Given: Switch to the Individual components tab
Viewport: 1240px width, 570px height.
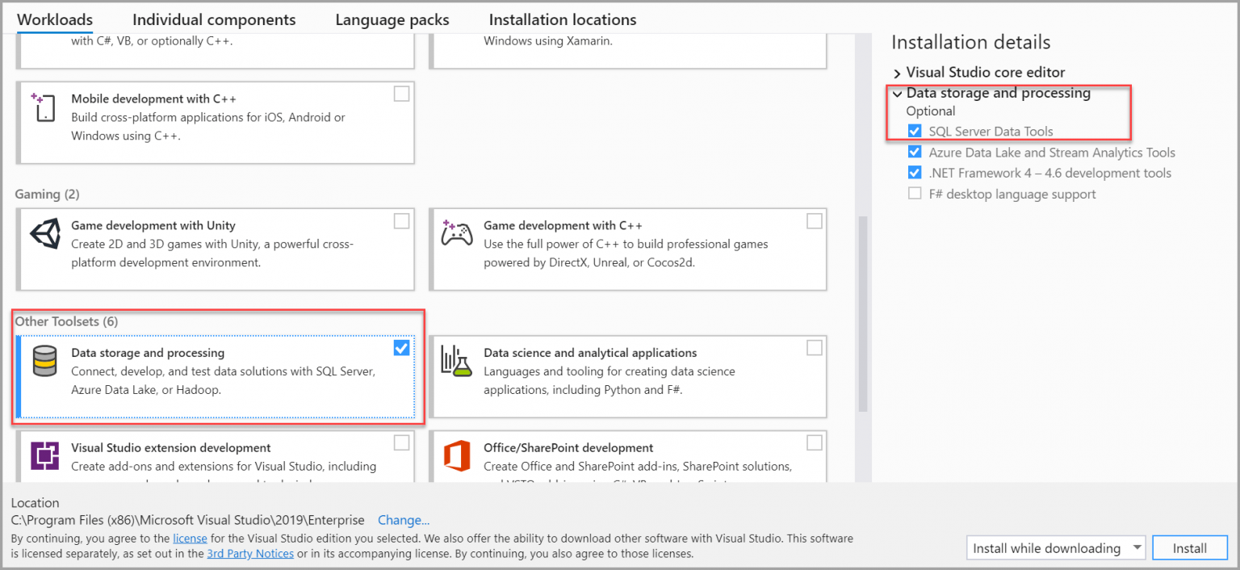Looking at the screenshot, I should [x=213, y=19].
